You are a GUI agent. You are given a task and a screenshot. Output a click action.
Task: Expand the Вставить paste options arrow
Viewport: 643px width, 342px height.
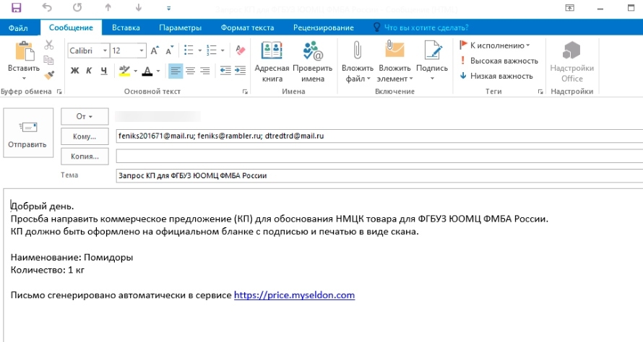coord(24,78)
